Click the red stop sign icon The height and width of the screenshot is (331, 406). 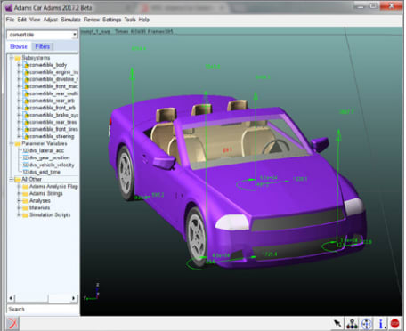click(x=394, y=324)
